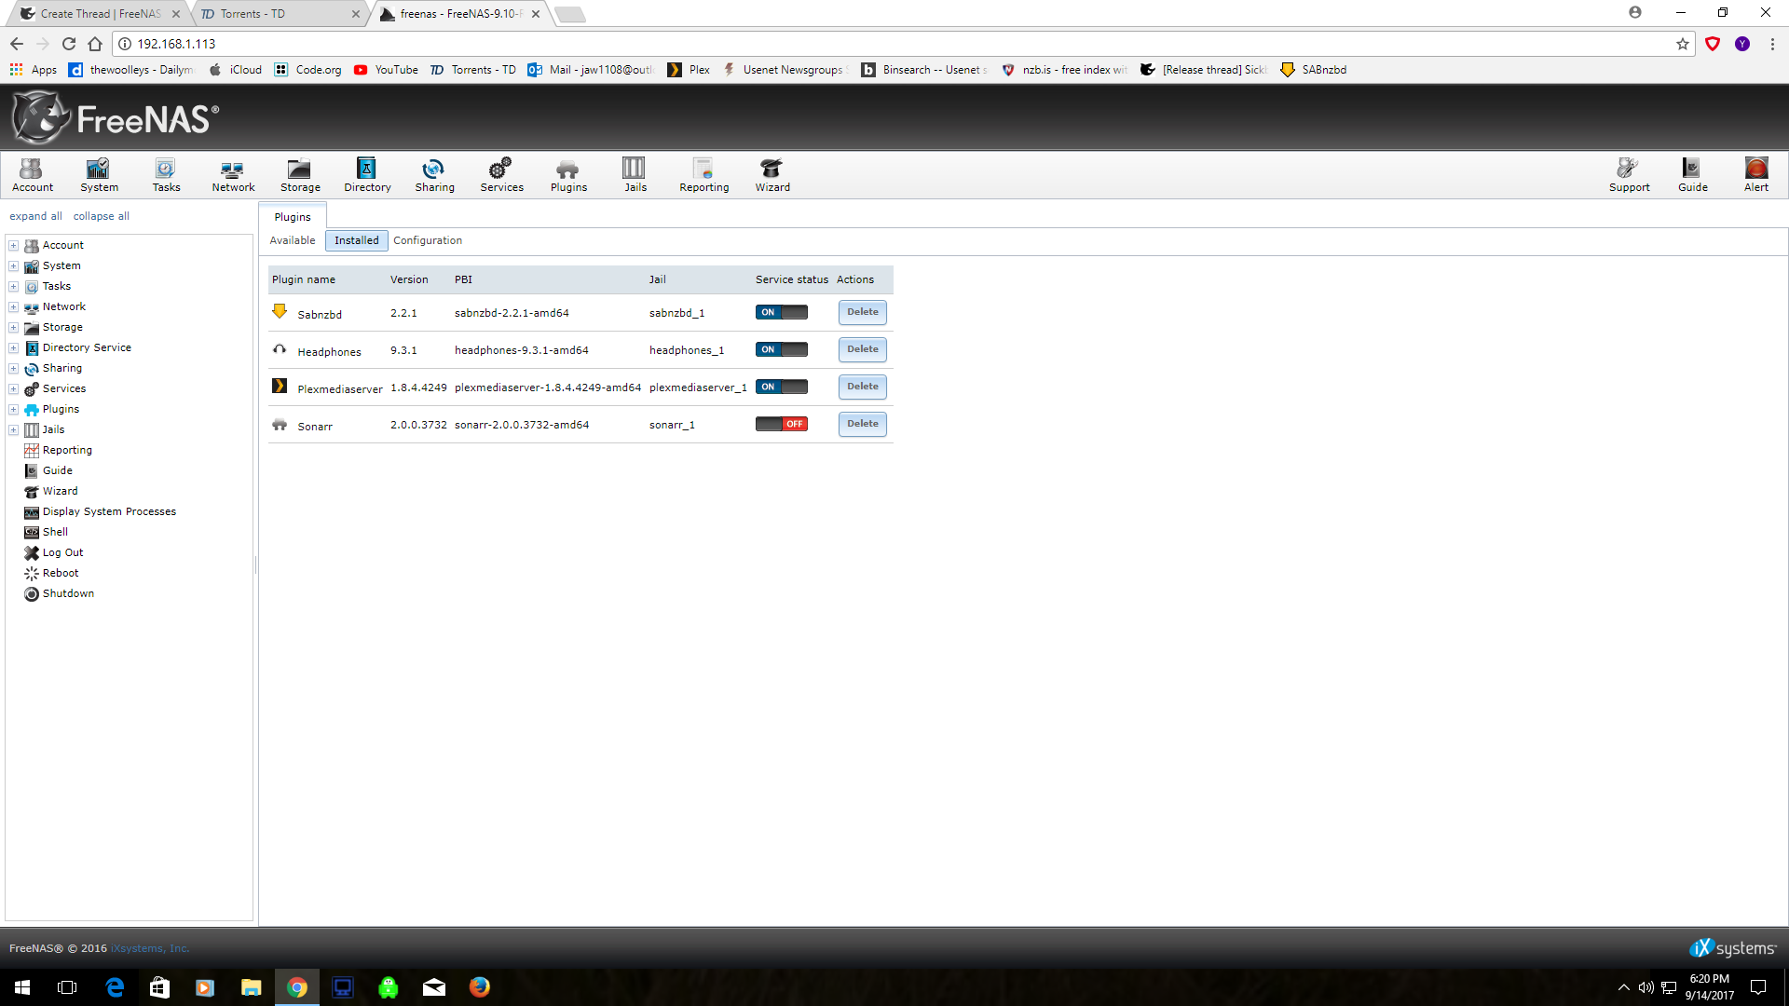This screenshot has width=1789, height=1006.
Task: Open Support toolbar icon
Action: [1629, 174]
